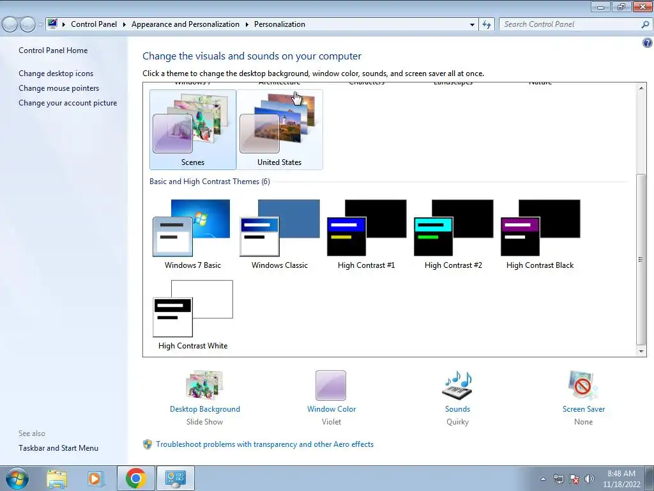Open Desktop Background slide show settings

(x=204, y=385)
